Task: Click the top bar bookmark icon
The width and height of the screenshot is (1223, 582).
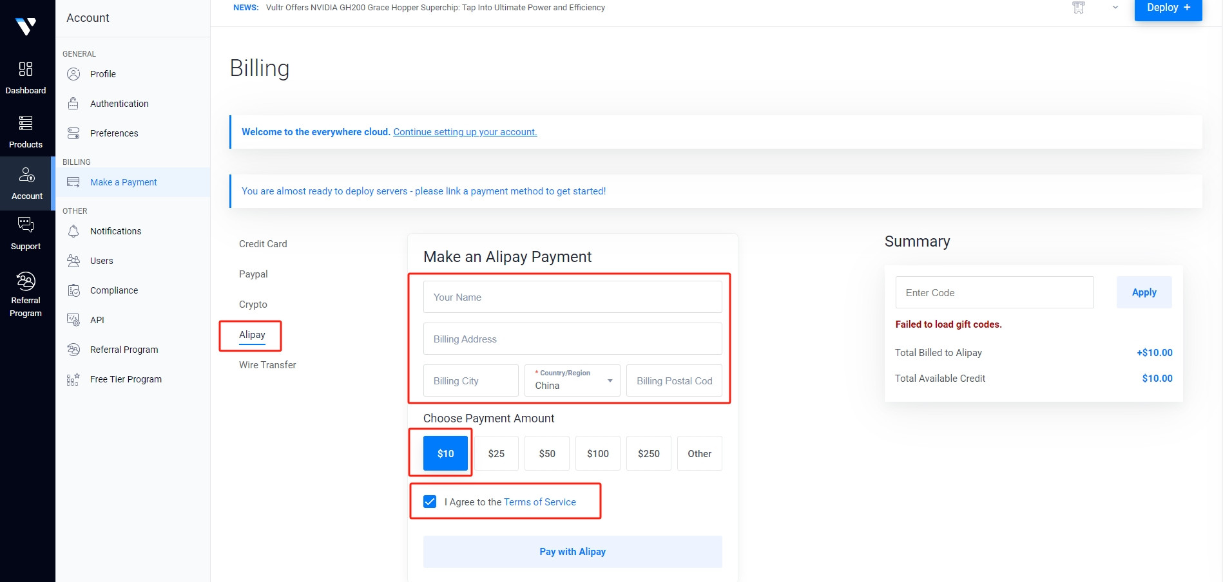Action: coord(1079,8)
